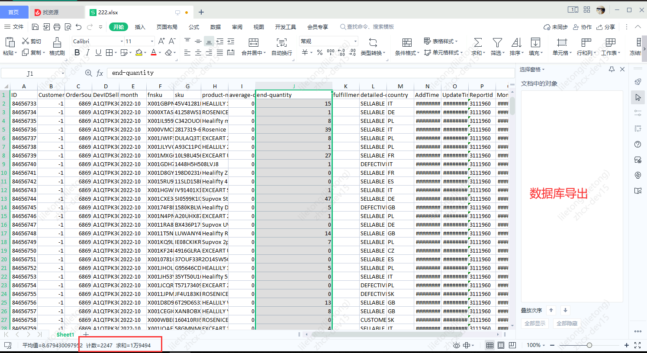Toggle Bold formatting
This screenshot has width=647, height=353.
pyautogui.click(x=77, y=52)
